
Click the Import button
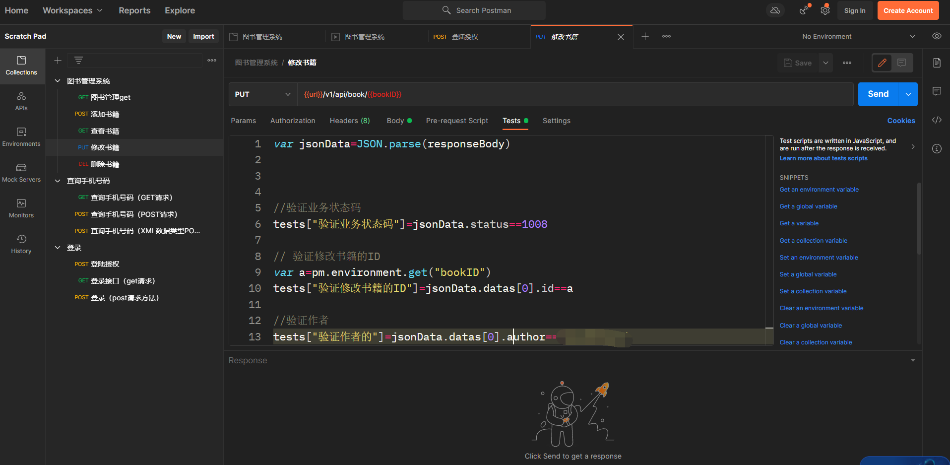pos(203,36)
